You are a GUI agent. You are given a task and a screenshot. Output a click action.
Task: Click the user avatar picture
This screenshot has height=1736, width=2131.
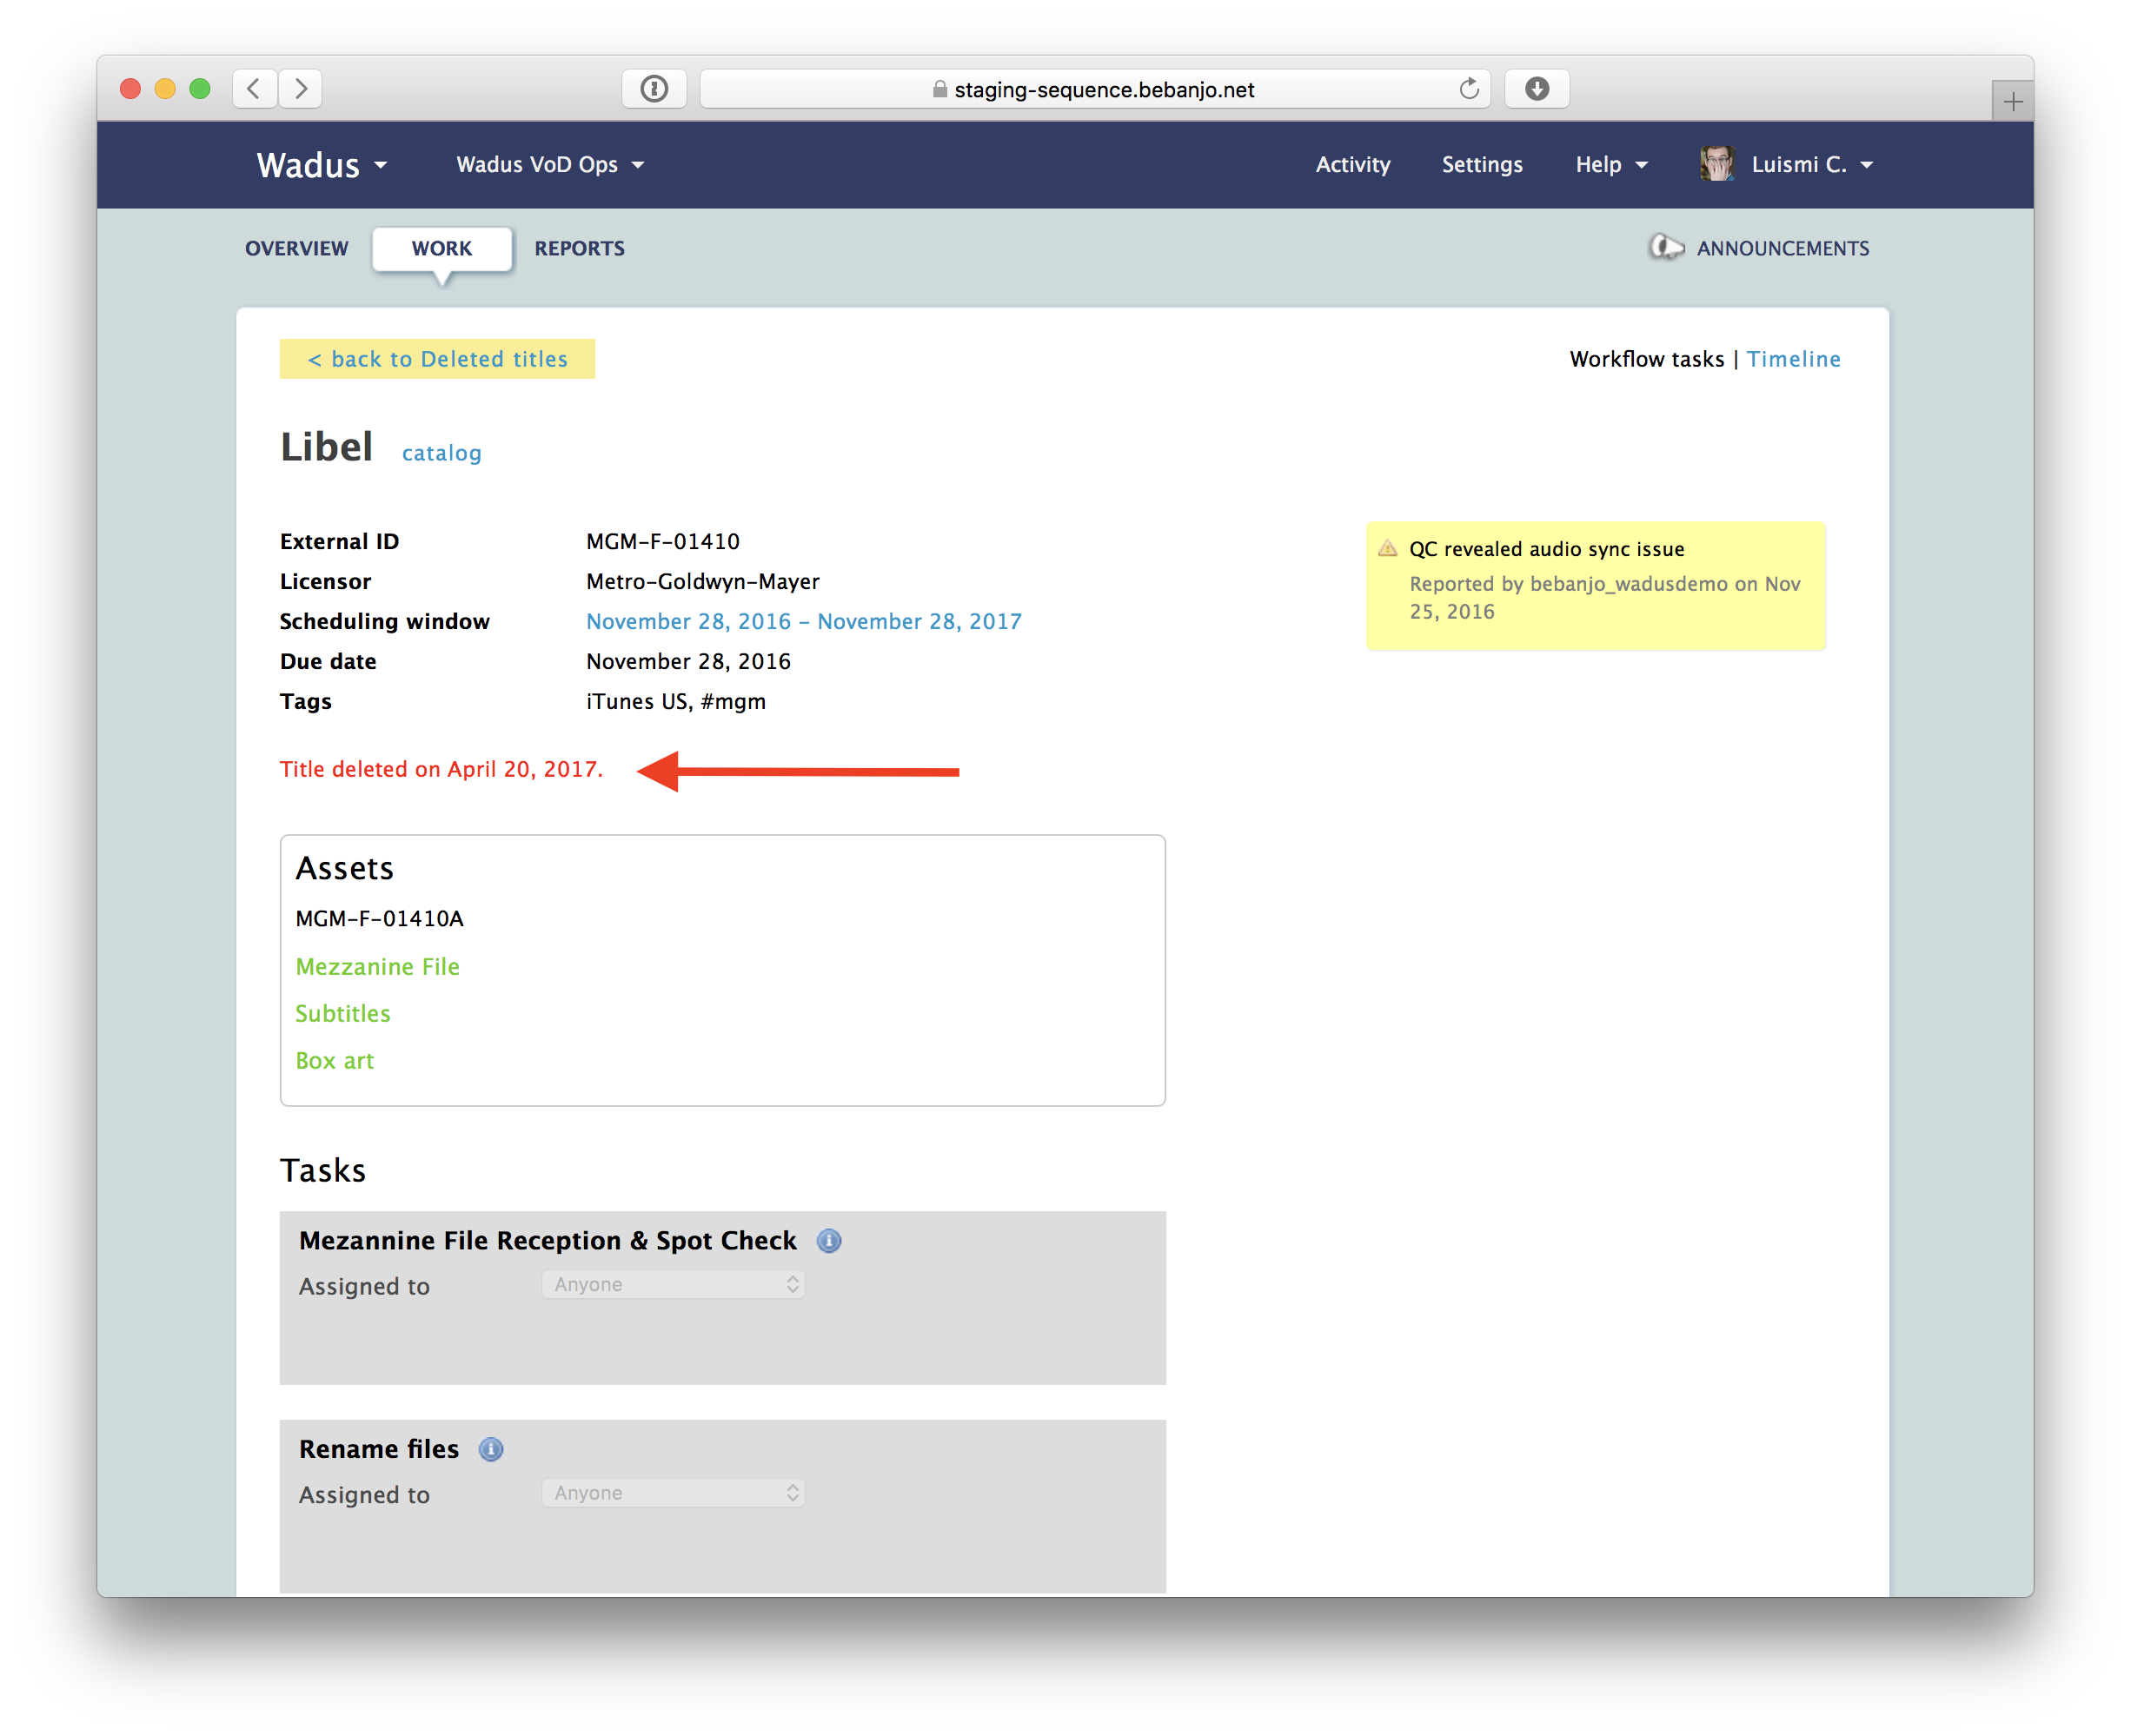[x=1717, y=164]
